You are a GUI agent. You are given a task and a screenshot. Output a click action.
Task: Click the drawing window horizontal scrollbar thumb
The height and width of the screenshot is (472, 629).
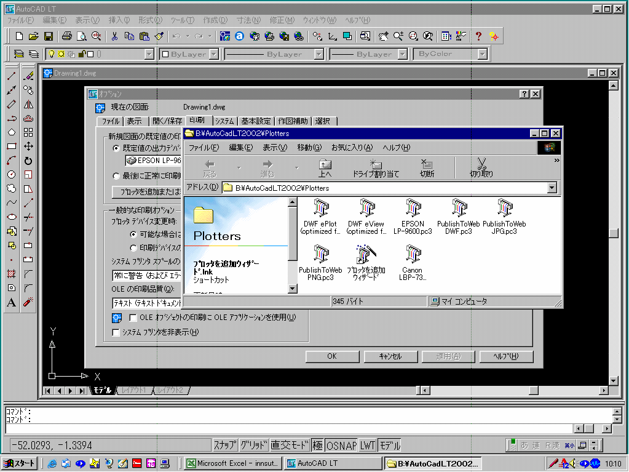[534, 390]
